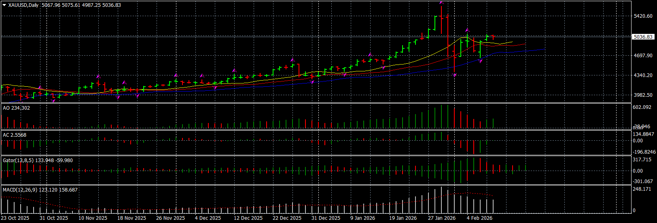Screen dimensions: 657x223
Task: Click the 12 Dec 2025 date label
Action: point(248,218)
